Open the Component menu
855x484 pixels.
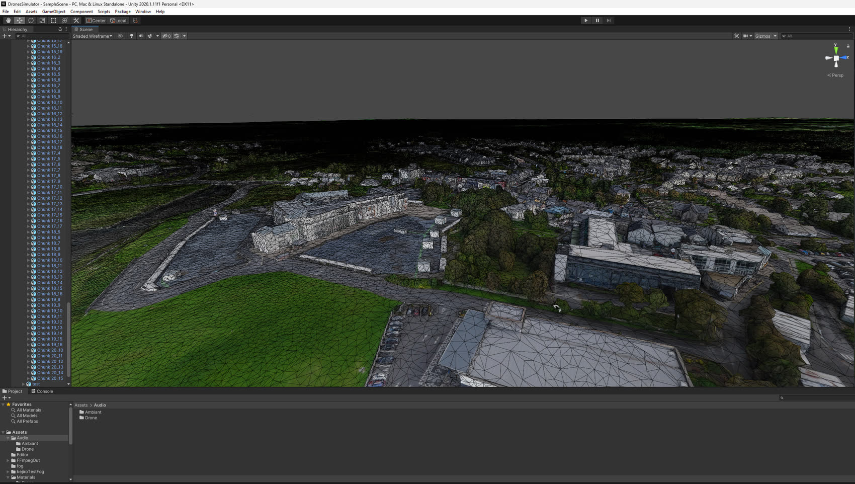[x=81, y=12]
